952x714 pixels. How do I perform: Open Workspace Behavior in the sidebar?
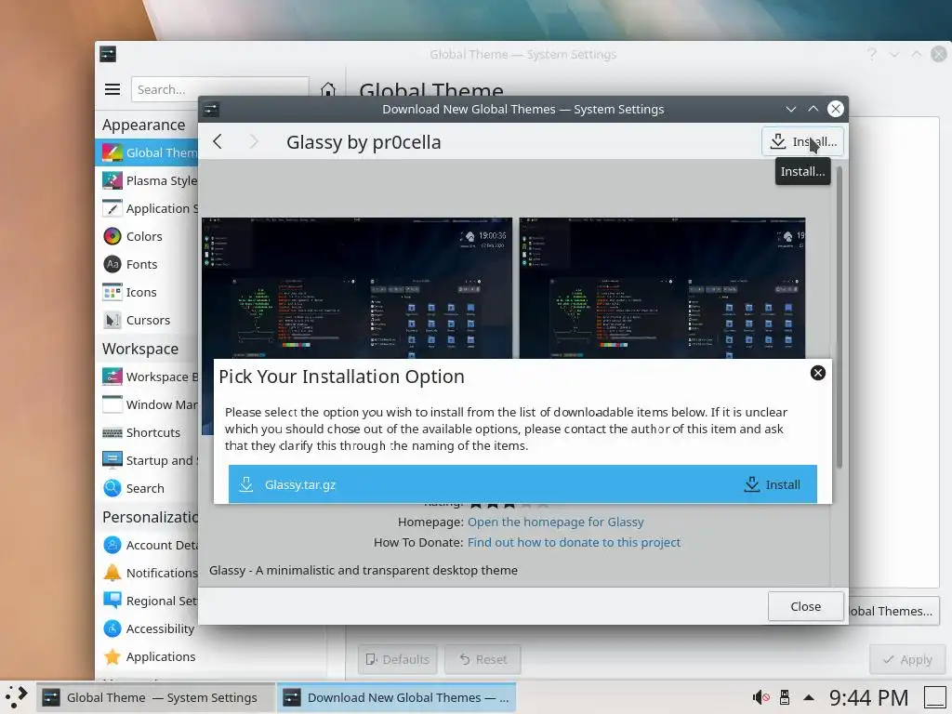tap(148, 377)
